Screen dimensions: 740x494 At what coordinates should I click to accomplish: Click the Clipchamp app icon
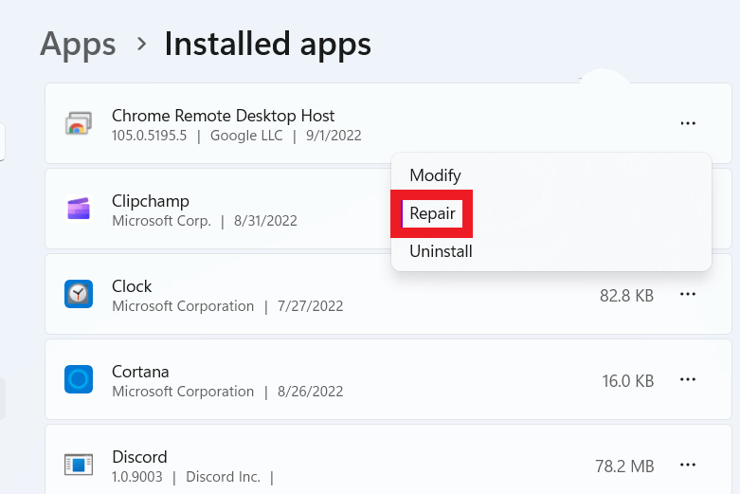coord(79,209)
